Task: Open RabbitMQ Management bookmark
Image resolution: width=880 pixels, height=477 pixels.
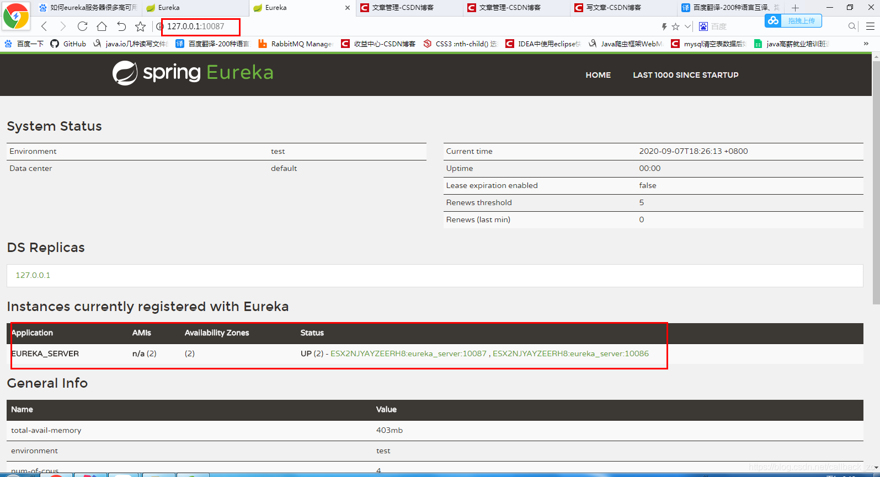Action: click(x=295, y=44)
